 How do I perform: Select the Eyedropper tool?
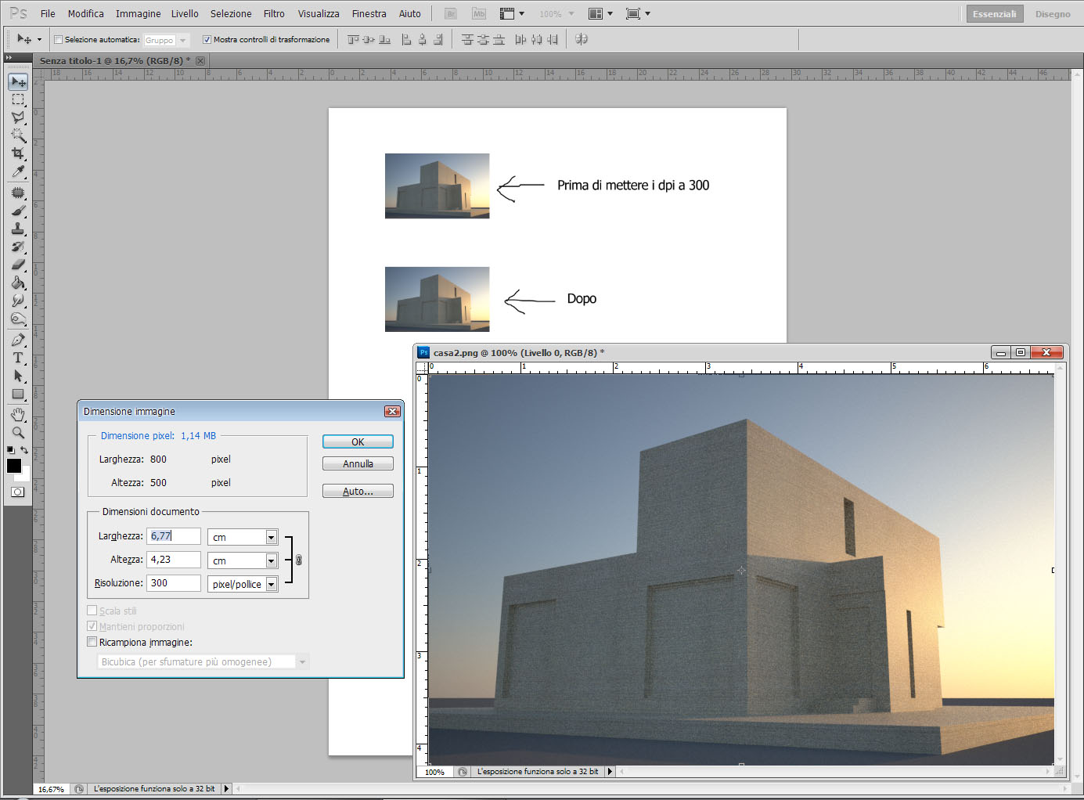point(18,172)
